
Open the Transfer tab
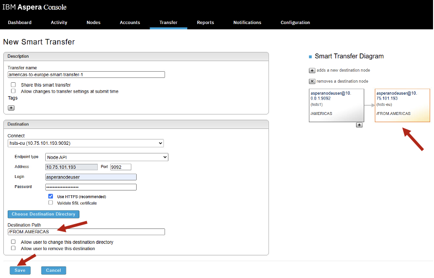[168, 23]
